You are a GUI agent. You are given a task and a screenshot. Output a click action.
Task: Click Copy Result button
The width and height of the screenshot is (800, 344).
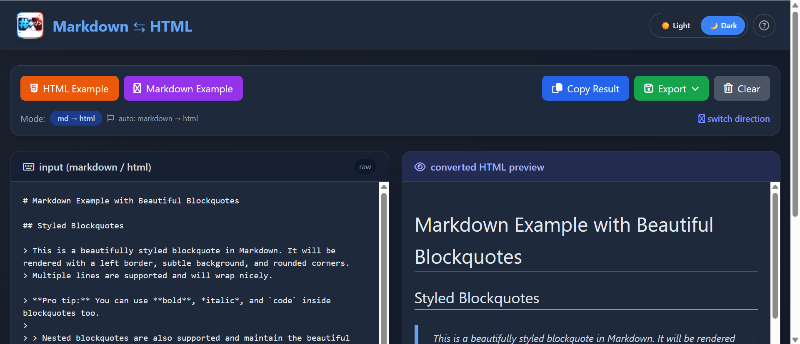585,88
